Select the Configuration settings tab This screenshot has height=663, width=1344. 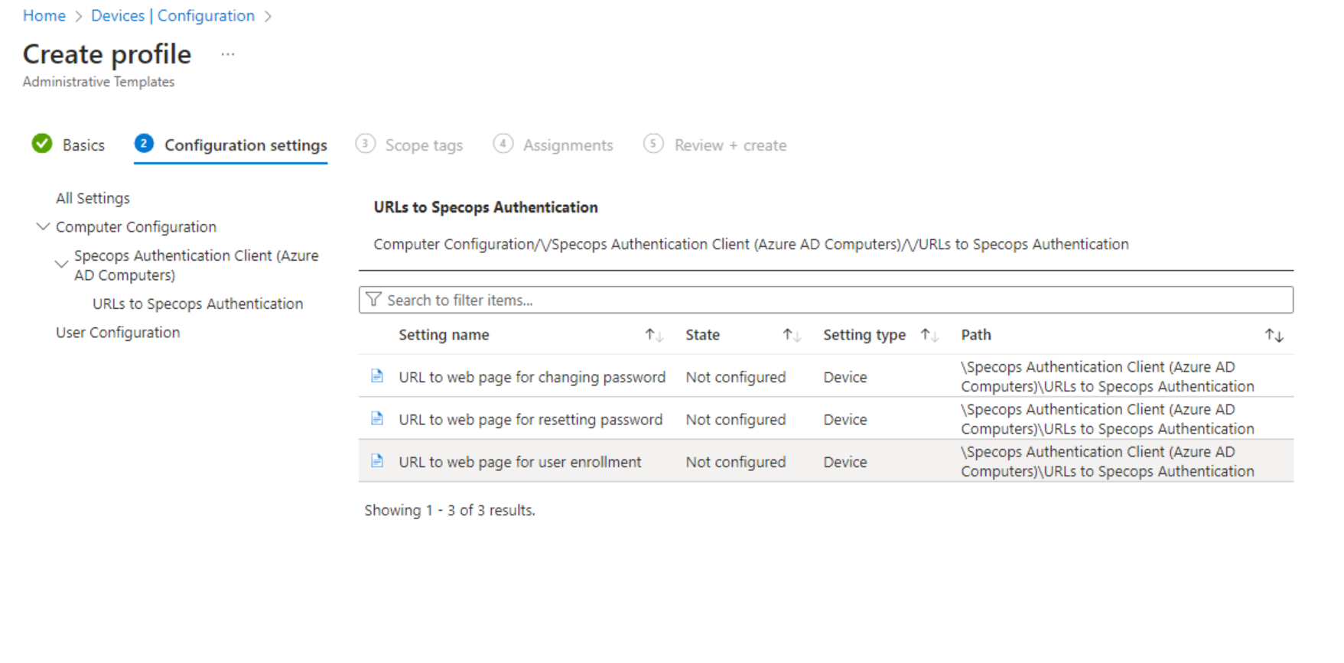pyautogui.click(x=246, y=145)
